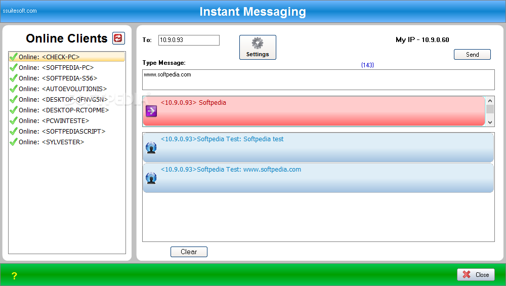Open Settings with the gear button
This screenshot has width=506, height=286.
[x=258, y=48]
